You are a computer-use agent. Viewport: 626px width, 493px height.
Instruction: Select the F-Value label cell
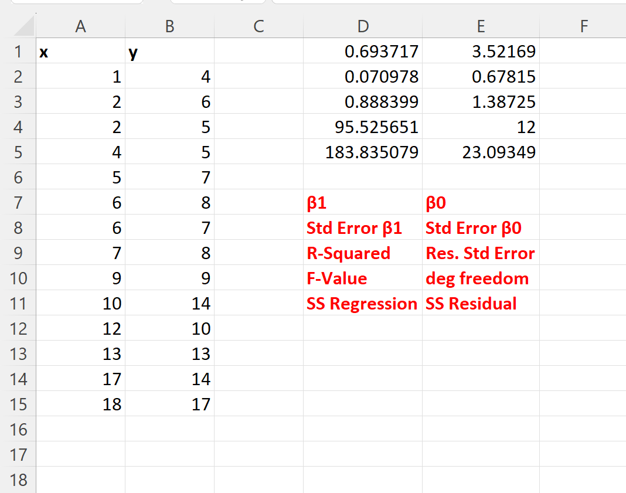click(362, 278)
